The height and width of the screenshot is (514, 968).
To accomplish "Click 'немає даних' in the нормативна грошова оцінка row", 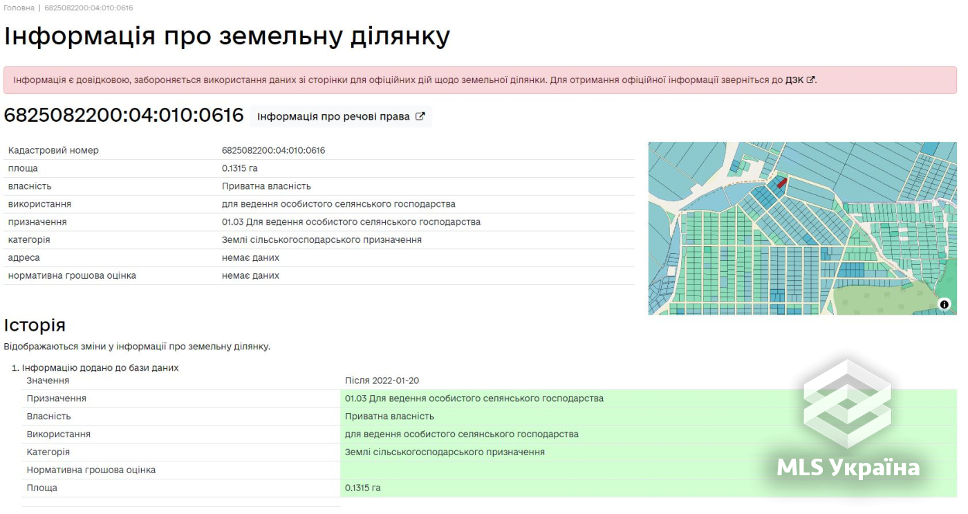I will point(250,275).
